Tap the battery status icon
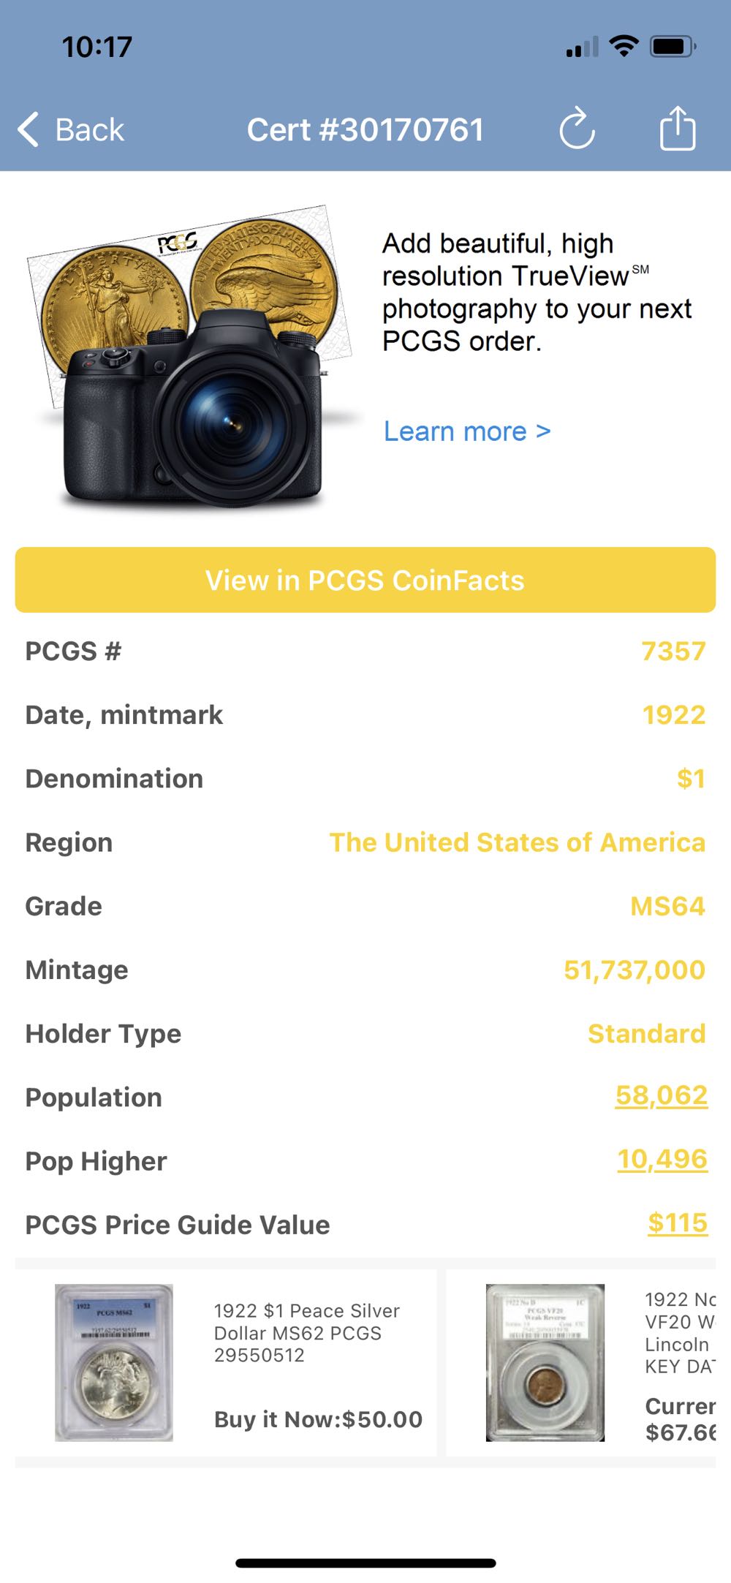 pyautogui.click(x=673, y=47)
